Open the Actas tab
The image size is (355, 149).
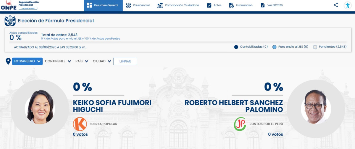click(x=214, y=5)
